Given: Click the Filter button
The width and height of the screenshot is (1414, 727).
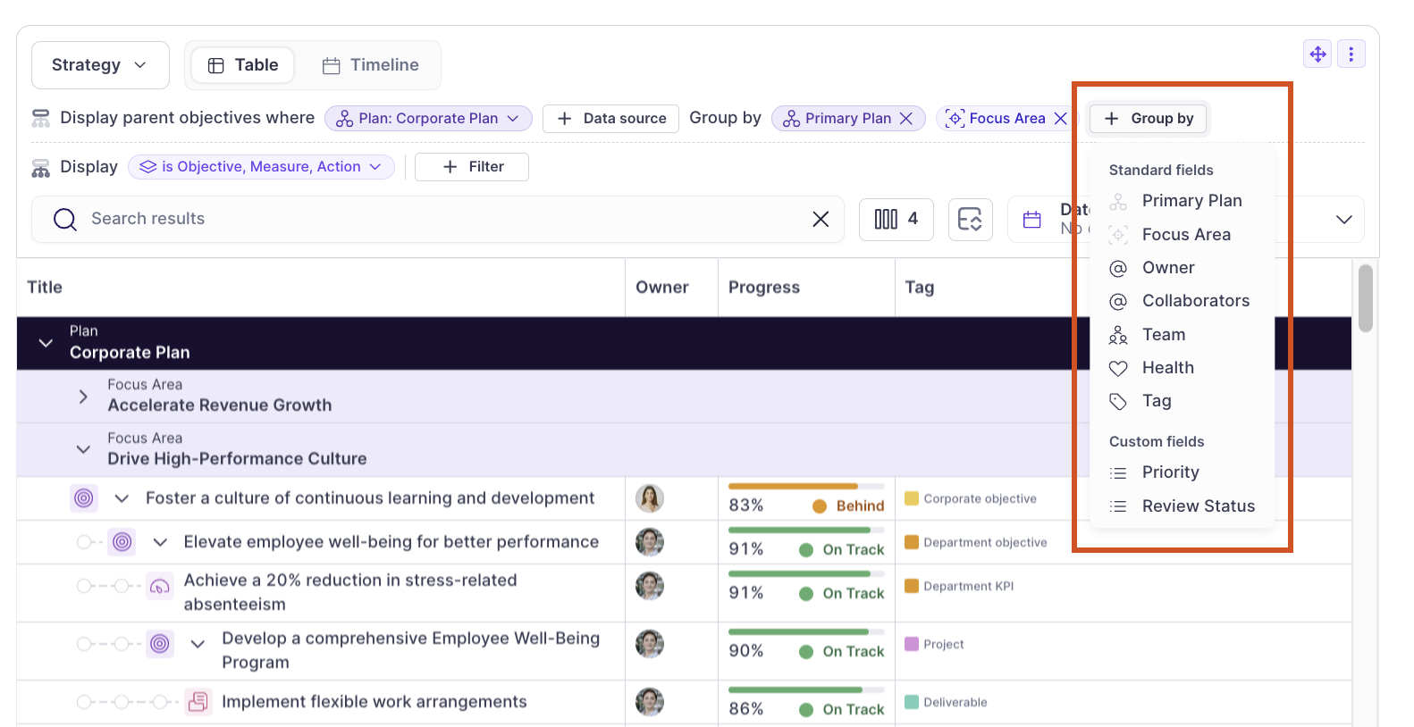Looking at the screenshot, I should point(472,167).
